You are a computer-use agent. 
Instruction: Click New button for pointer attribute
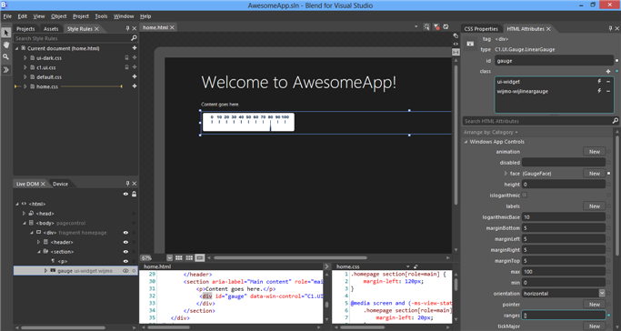[x=594, y=305]
